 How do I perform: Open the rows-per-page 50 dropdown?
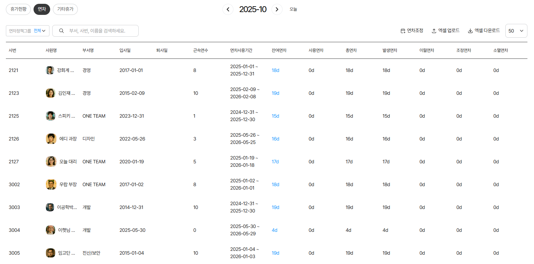[516, 31]
